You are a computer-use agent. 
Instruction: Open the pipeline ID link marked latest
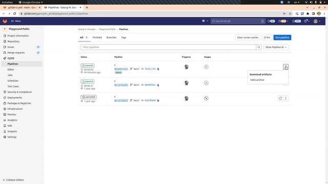(121, 69)
